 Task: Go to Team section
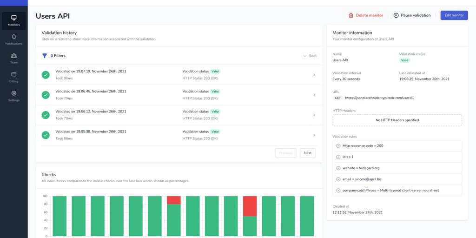pos(14,58)
